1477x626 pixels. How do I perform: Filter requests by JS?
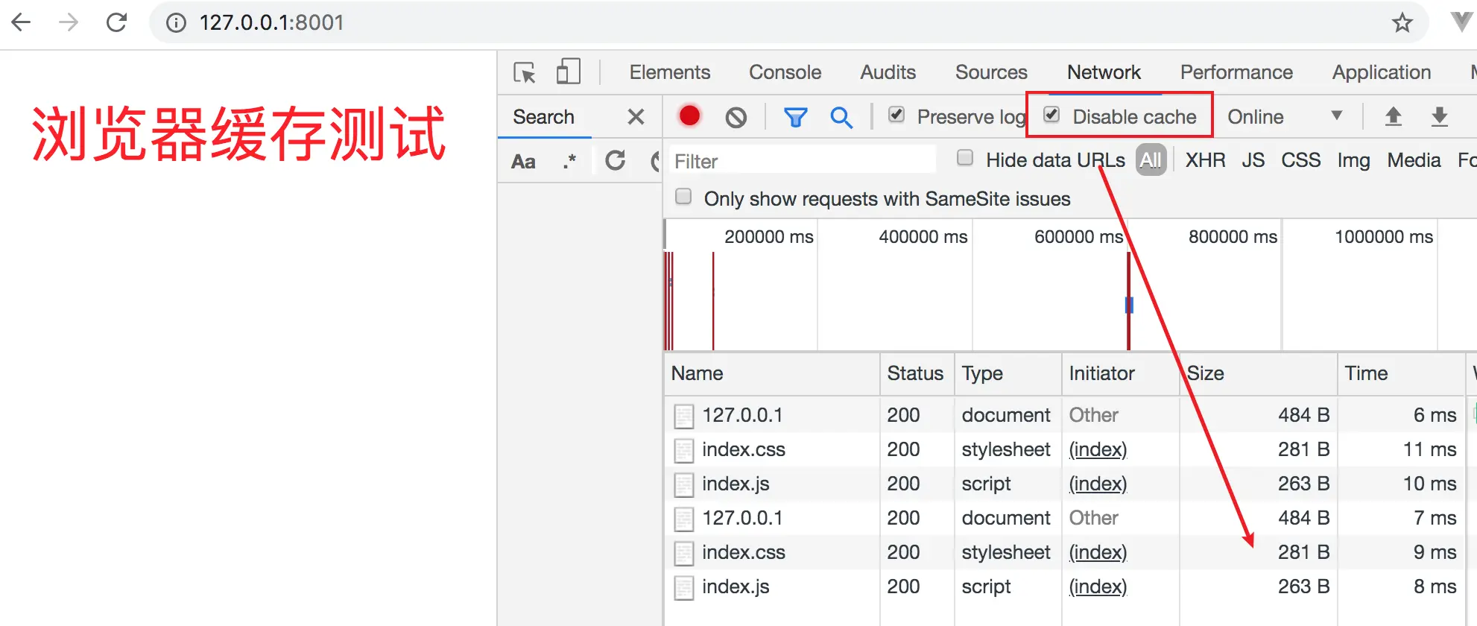click(1253, 160)
